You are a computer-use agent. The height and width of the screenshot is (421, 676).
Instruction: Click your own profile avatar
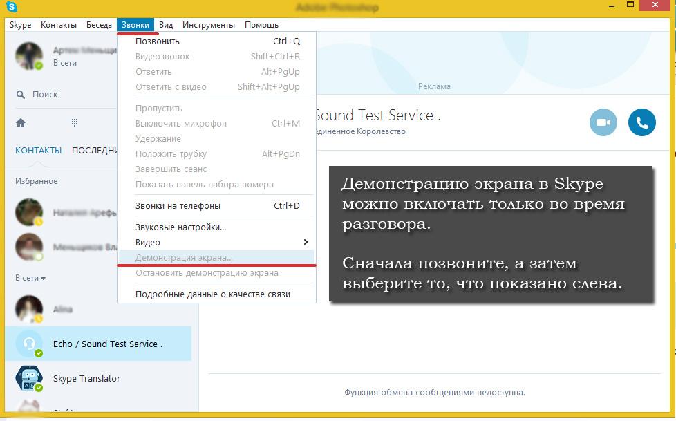[x=29, y=56]
